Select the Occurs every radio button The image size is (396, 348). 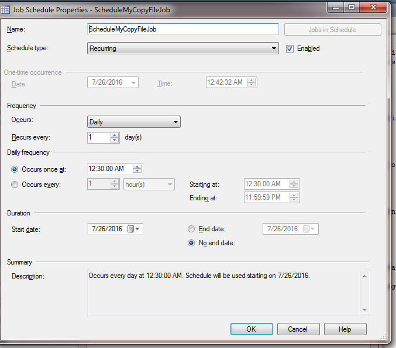(x=15, y=185)
